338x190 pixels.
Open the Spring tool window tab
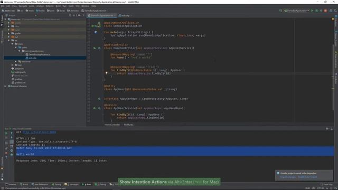tap(57, 184)
